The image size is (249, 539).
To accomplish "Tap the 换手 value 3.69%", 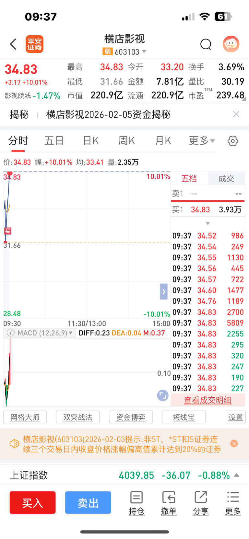I will pos(231,67).
